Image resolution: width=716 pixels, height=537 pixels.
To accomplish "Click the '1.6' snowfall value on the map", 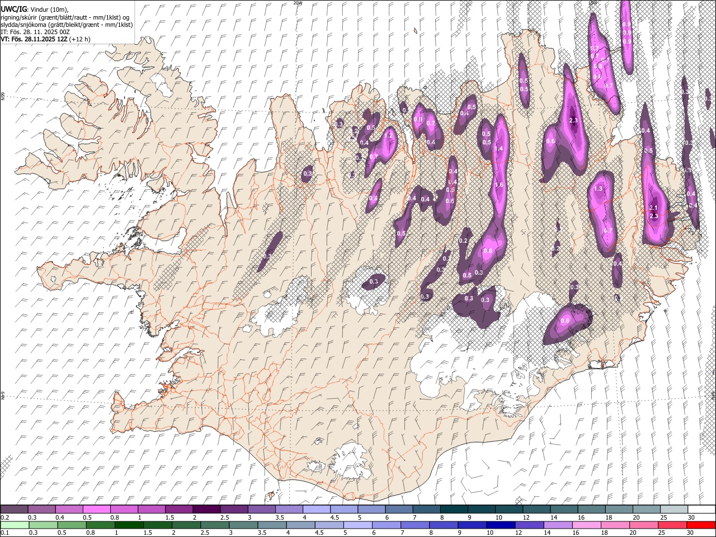I will coord(499,185).
